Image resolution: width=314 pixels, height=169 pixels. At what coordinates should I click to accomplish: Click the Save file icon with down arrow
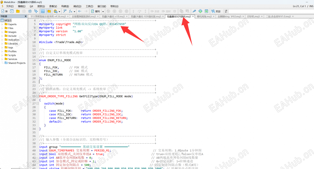(24, 11)
